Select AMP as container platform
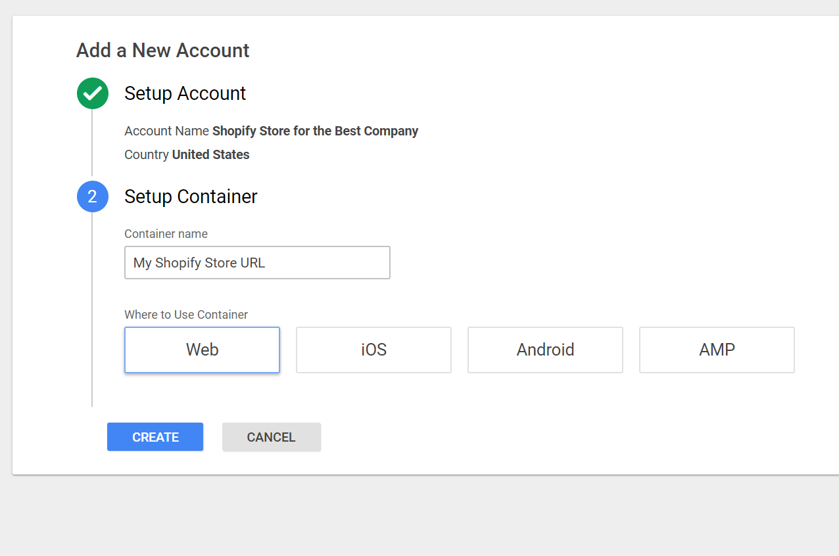The height and width of the screenshot is (556, 839). [x=717, y=350]
